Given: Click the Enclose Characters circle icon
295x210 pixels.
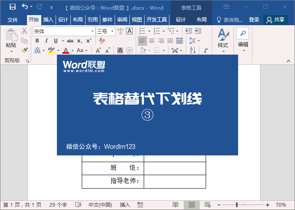Looking at the screenshot, I should [x=129, y=50].
